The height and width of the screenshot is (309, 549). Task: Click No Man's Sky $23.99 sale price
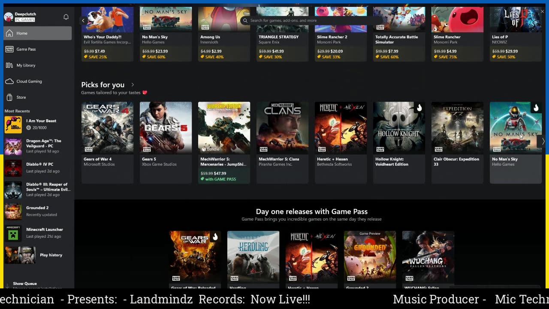tap(162, 51)
